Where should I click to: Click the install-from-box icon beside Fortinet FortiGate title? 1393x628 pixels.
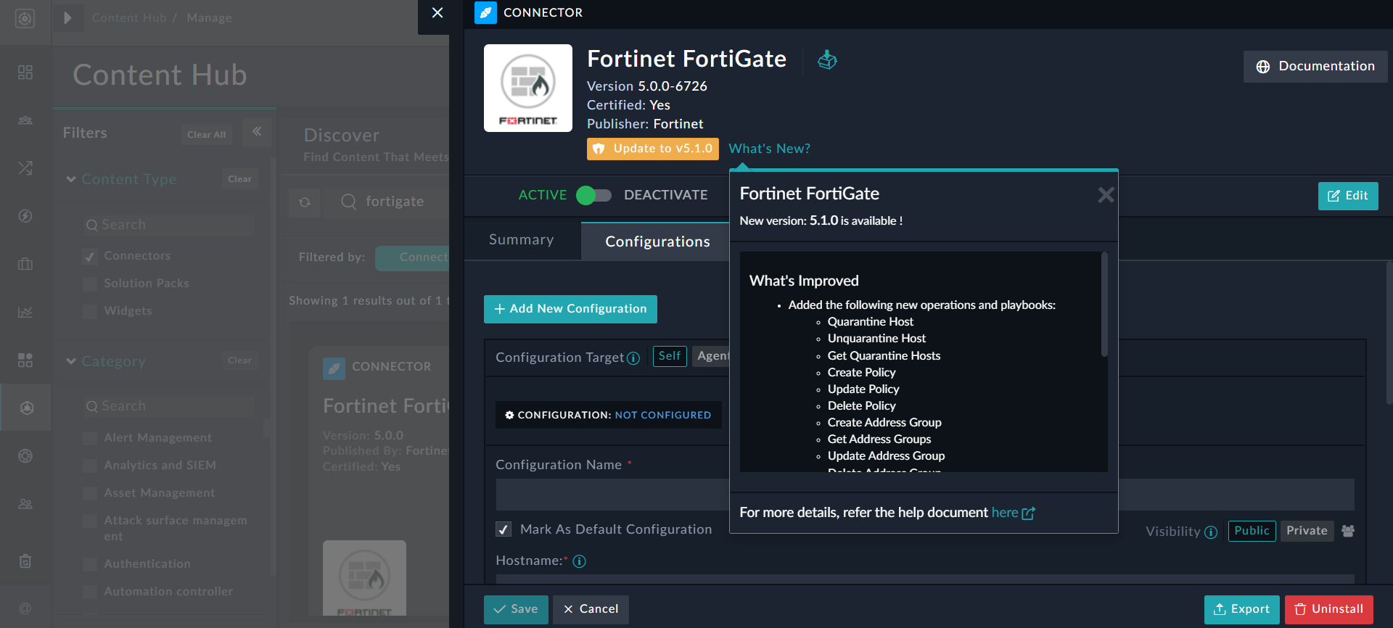[827, 60]
